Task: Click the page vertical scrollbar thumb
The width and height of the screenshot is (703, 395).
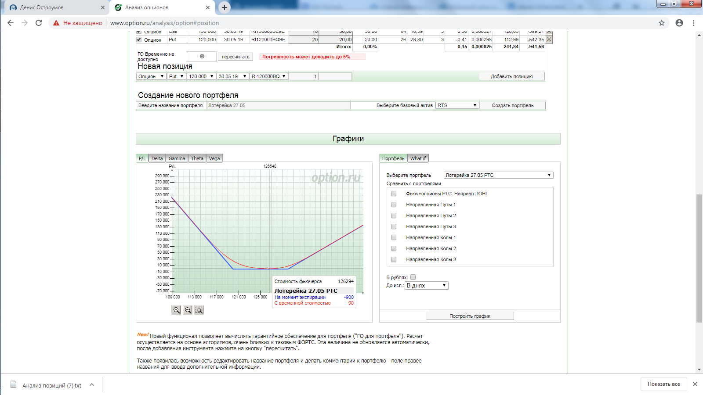Action: (x=699, y=258)
